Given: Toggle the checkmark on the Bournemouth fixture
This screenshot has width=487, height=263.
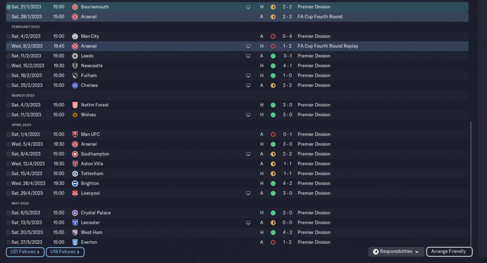Looking at the screenshot, I should coord(9,7).
